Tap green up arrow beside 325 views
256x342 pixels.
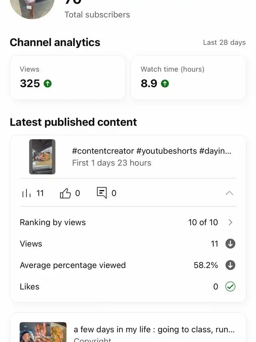click(48, 84)
